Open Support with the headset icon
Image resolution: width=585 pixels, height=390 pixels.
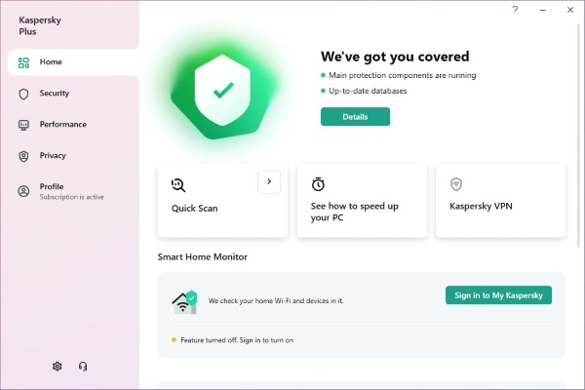click(x=83, y=367)
